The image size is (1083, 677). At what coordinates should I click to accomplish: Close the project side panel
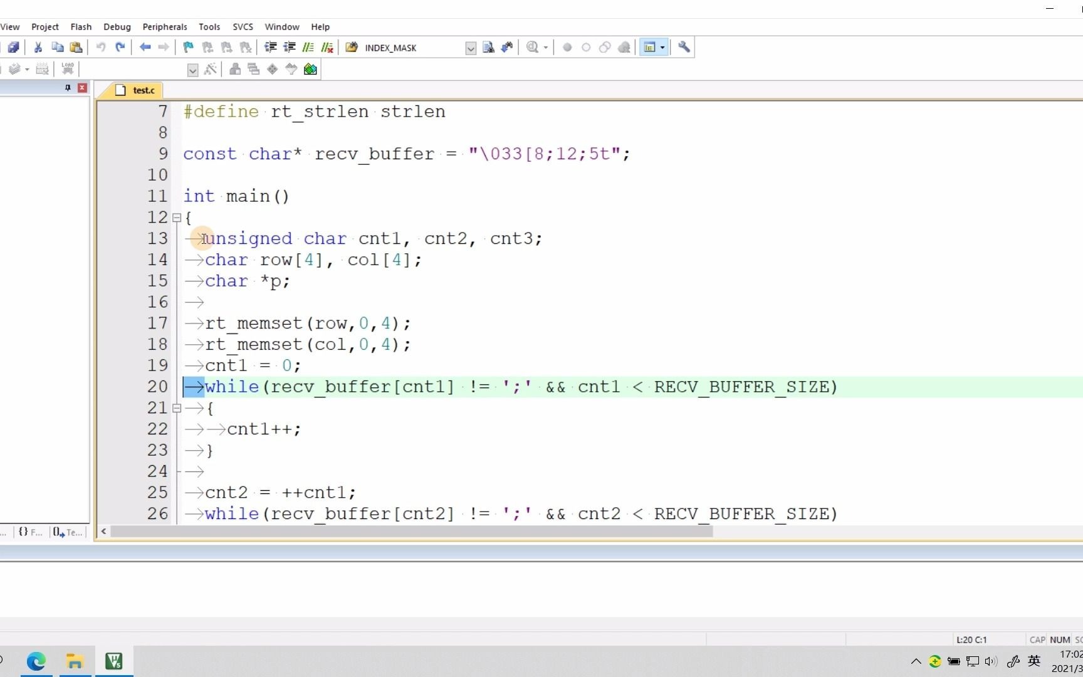click(x=82, y=88)
